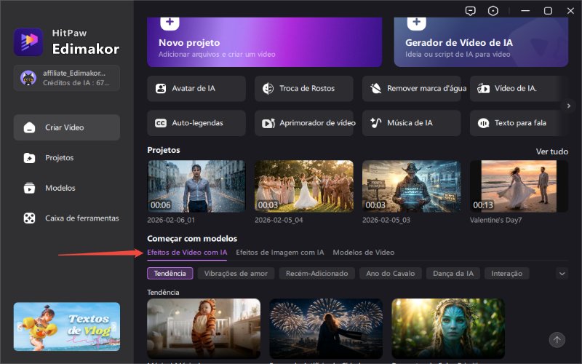The height and width of the screenshot is (364, 582).
Task: Open Aprimorador de vídeo tool
Action: [303, 123]
